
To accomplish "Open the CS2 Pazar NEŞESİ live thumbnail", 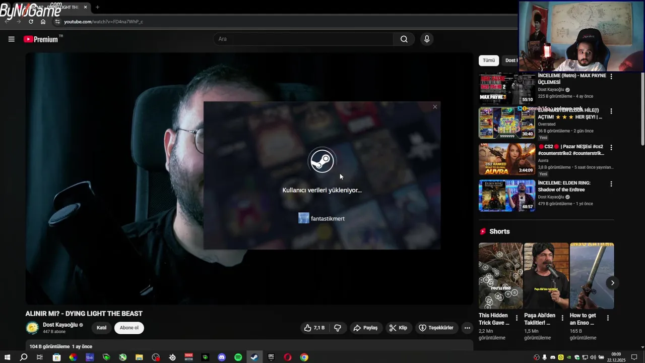I will pyautogui.click(x=506, y=159).
